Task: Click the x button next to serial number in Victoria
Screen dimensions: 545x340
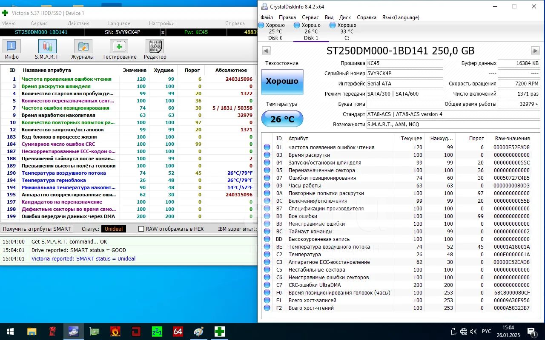Action: pos(163,32)
